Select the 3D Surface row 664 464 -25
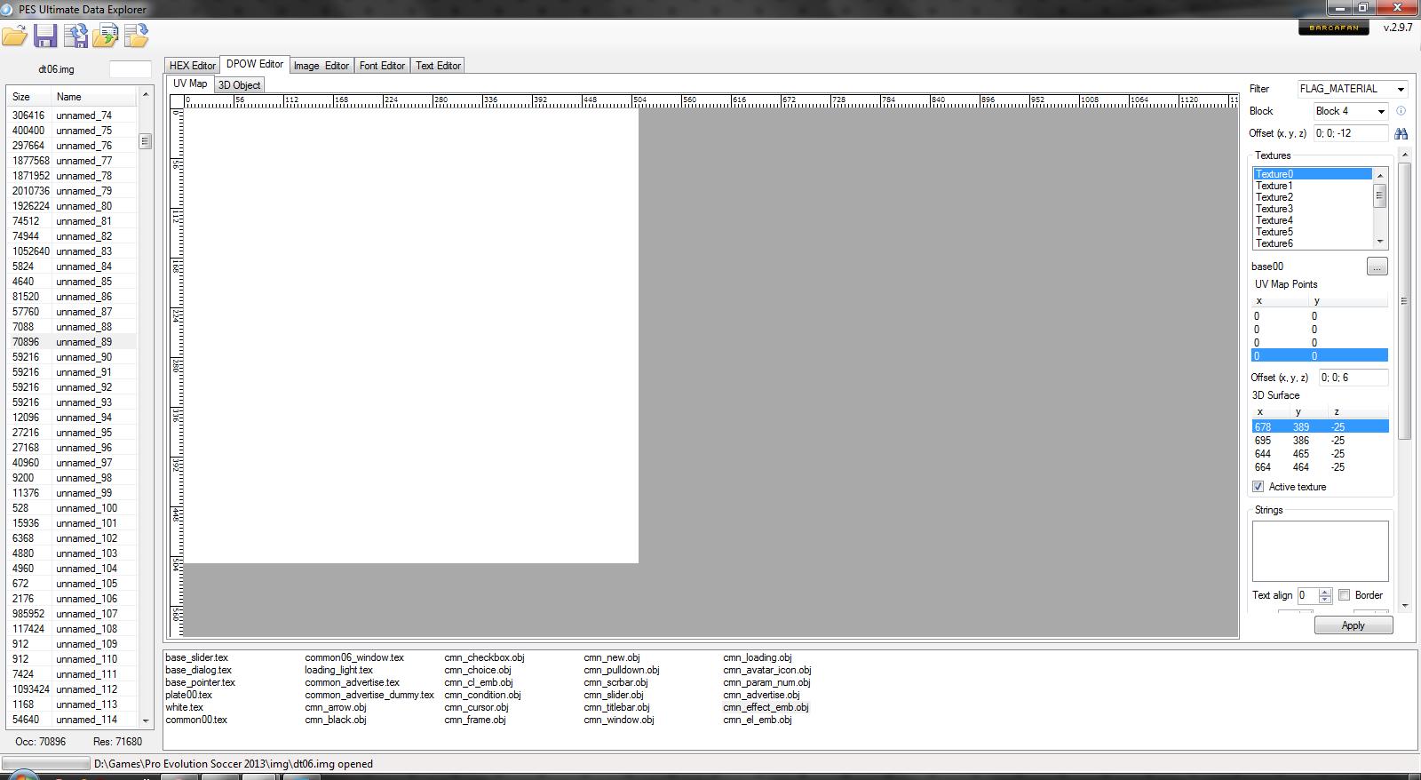 (x=1320, y=467)
